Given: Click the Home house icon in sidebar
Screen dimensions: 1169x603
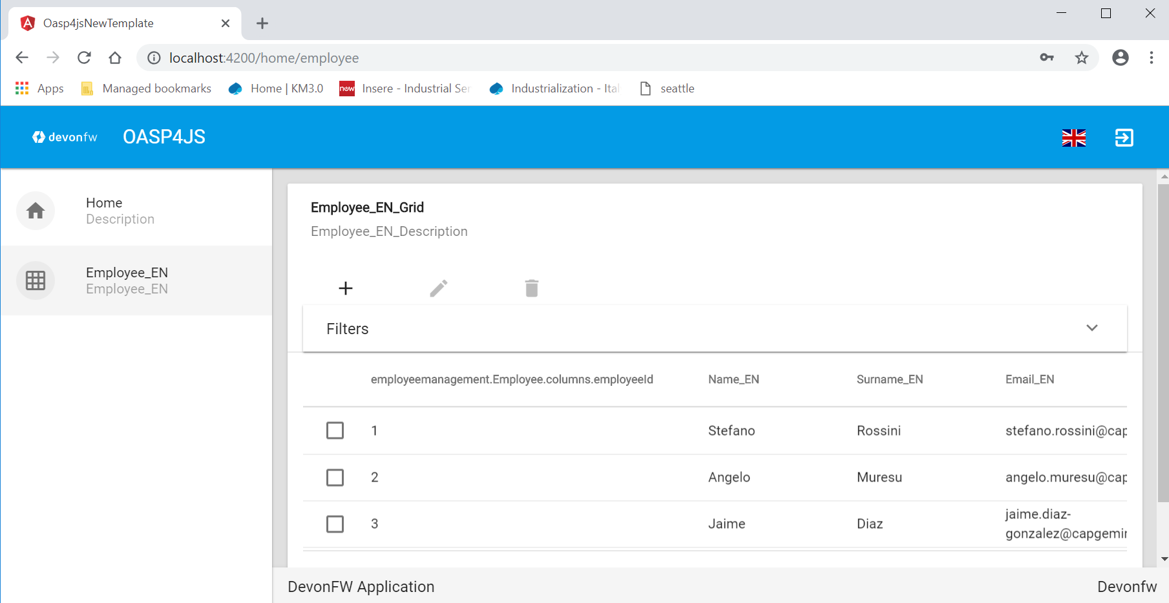Looking at the screenshot, I should [36, 211].
